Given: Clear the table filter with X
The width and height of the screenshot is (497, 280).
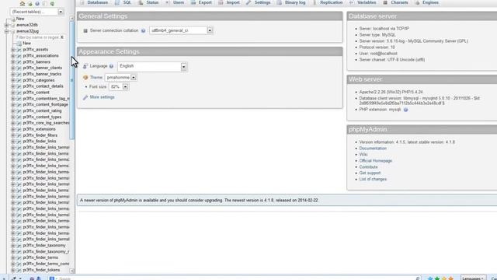Looking at the screenshot, I should [62, 37].
